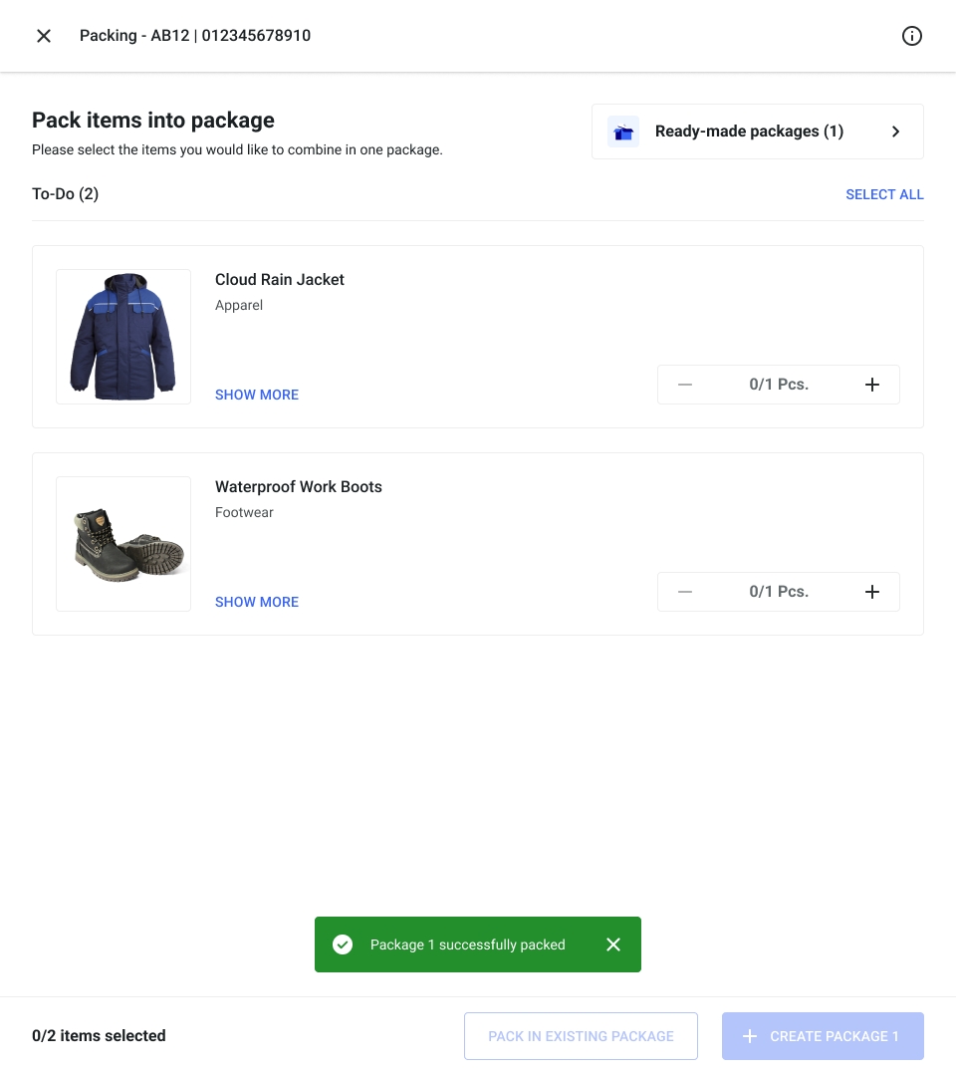The width and height of the screenshot is (956, 1076).
Task: Dismiss the successfully packed notification
Action: pyautogui.click(x=613, y=944)
